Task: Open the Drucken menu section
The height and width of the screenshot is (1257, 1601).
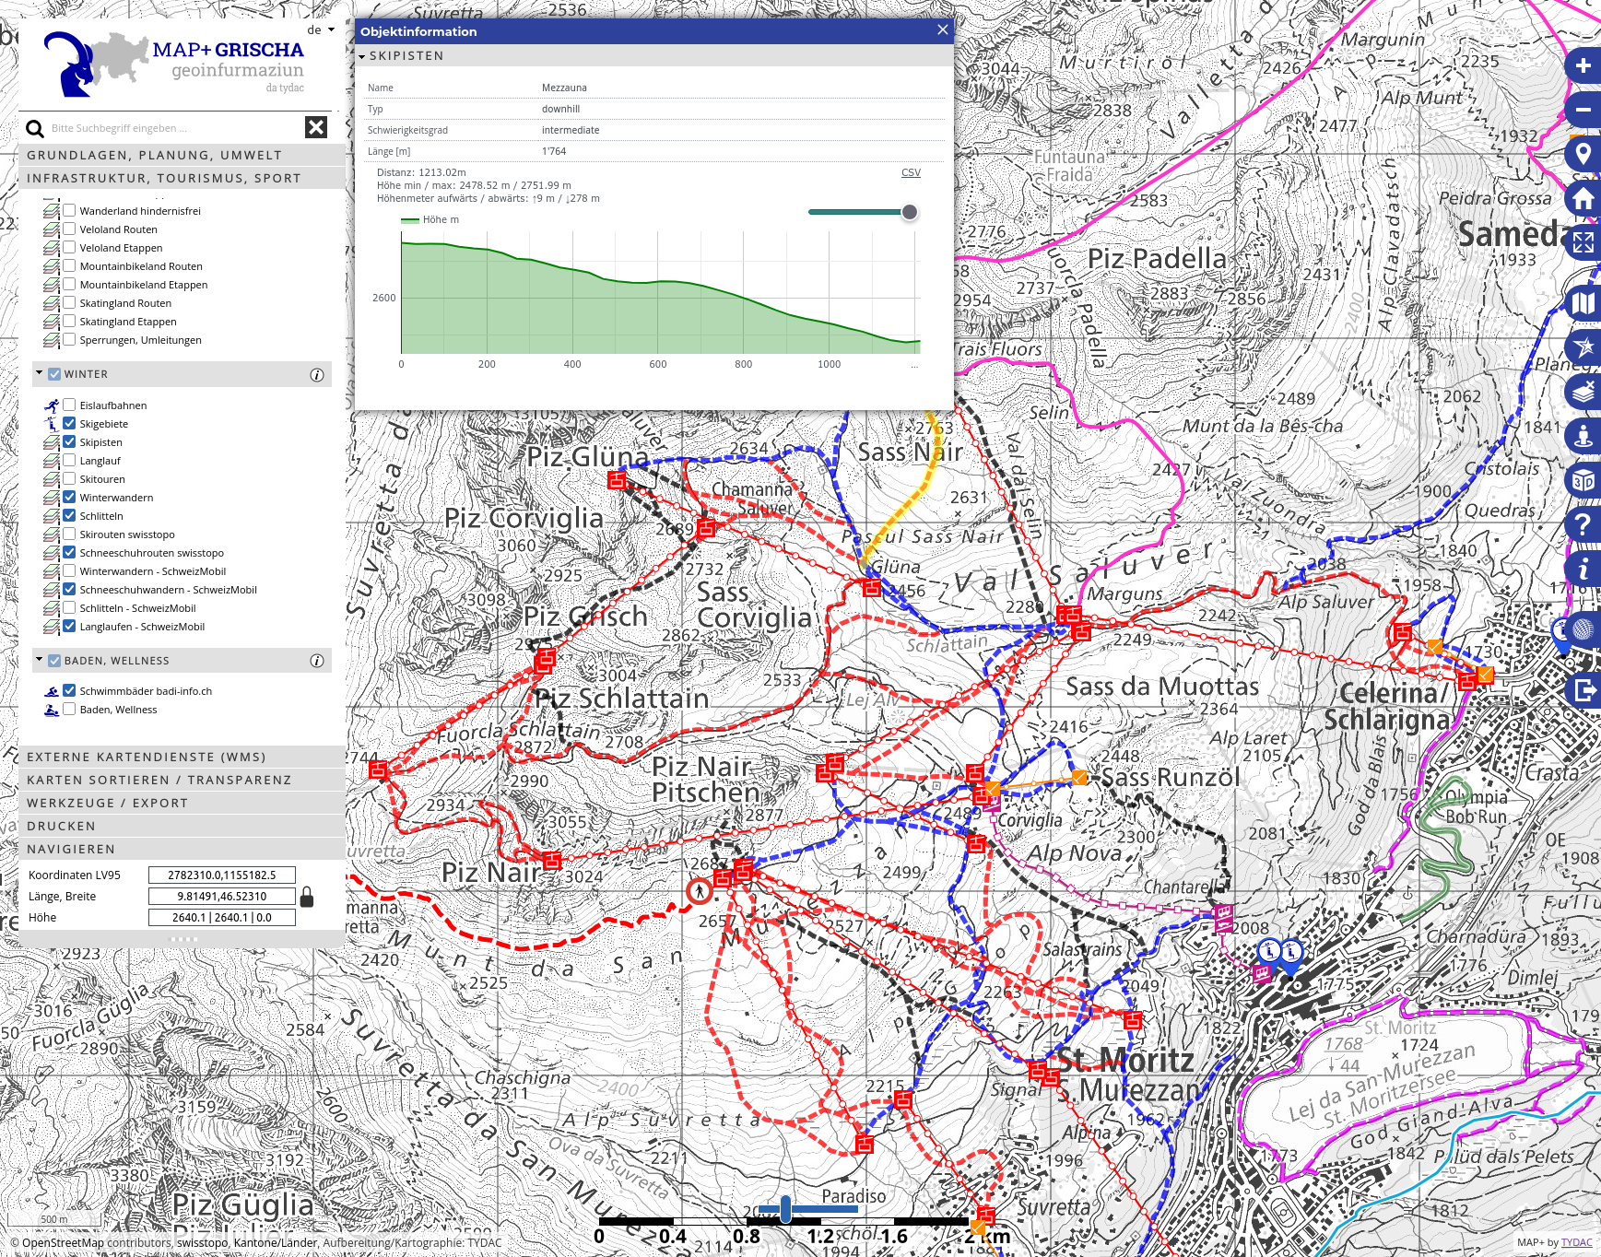Action: (x=61, y=827)
